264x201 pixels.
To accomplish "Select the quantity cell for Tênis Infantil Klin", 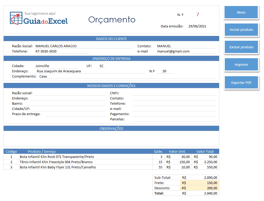I will point(158,162).
